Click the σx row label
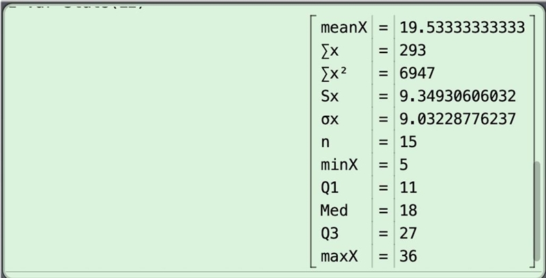The image size is (546, 278). tap(330, 119)
